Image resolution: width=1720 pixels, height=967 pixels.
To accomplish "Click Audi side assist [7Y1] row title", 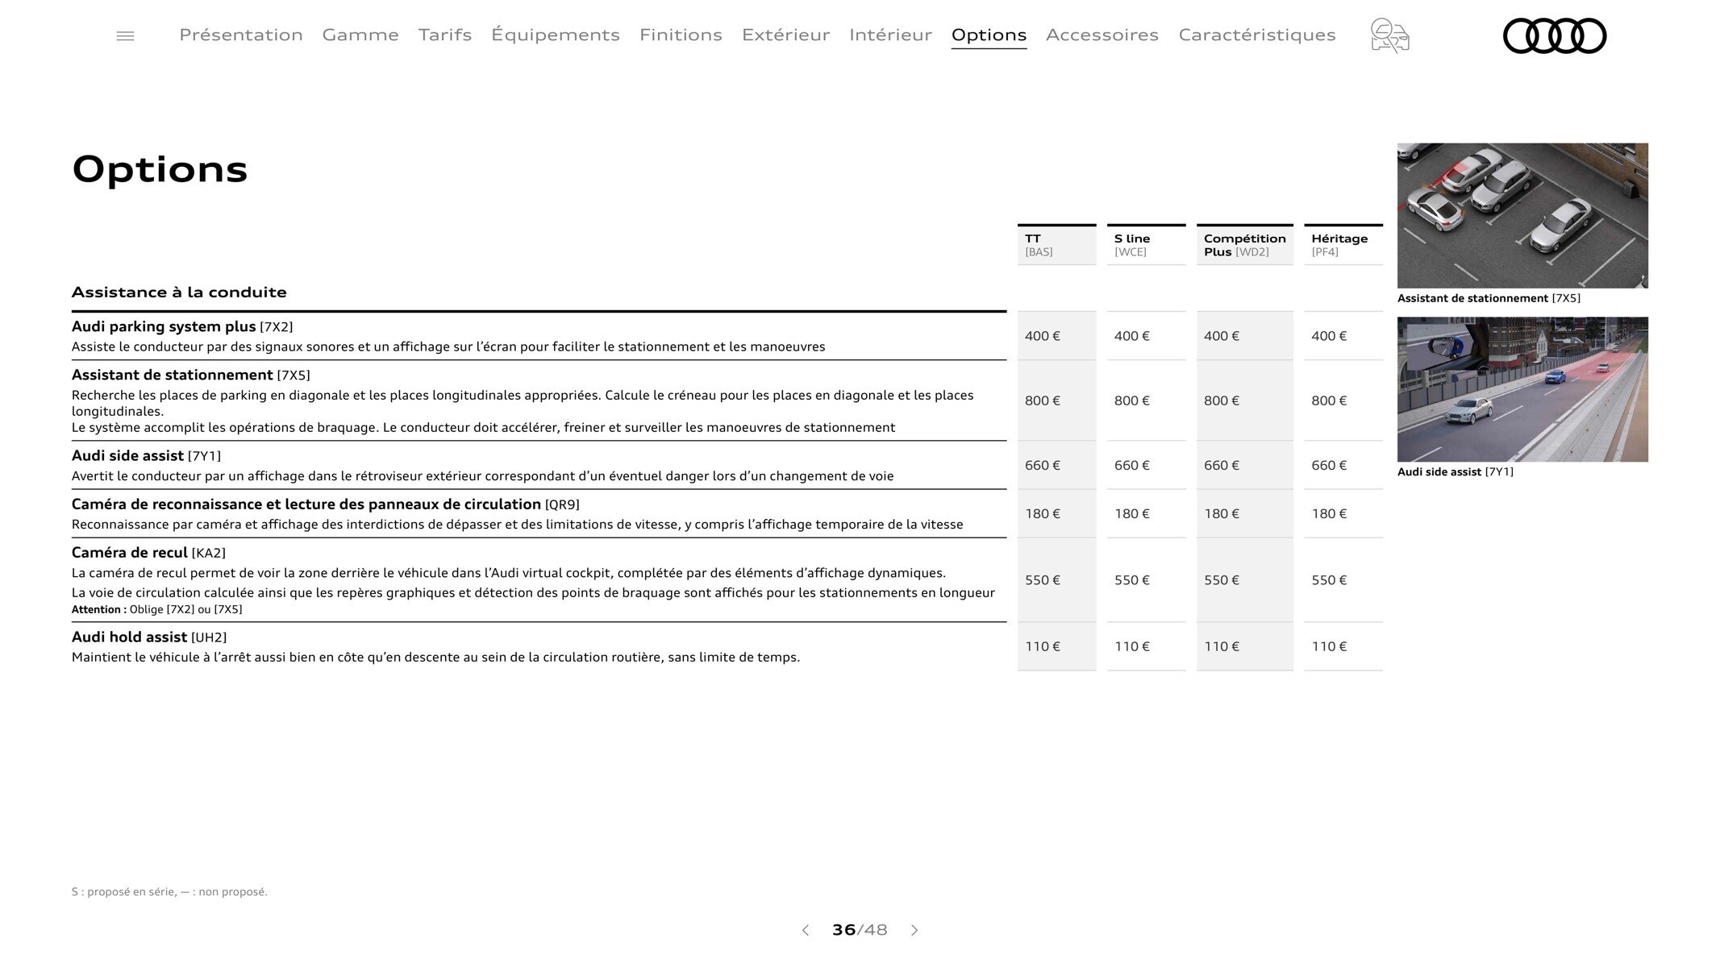I will point(146,455).
